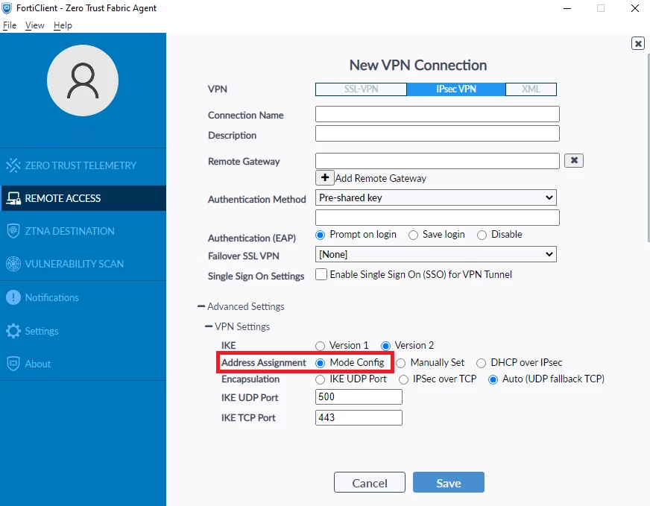The height and width of the screenshot is (506, 650).
Task: Click the Zero Trust Telemetry sidebar icon
Action: pos(13,165)
